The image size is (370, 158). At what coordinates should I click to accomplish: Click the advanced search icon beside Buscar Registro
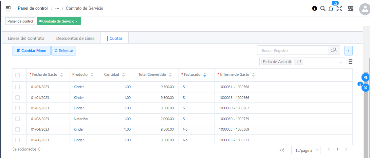pyautogui.click(x=334, y=50)
